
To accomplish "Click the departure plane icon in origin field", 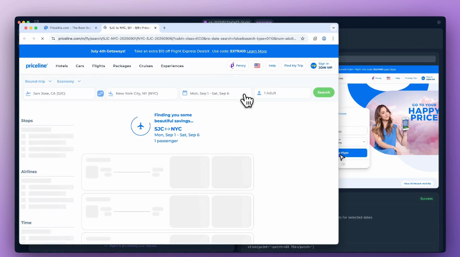I will click(x=28, y=93).
